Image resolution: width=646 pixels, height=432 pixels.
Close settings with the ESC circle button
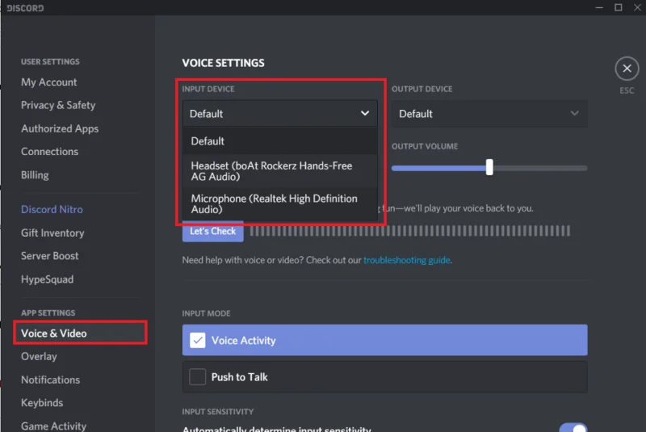coord(627,69)
